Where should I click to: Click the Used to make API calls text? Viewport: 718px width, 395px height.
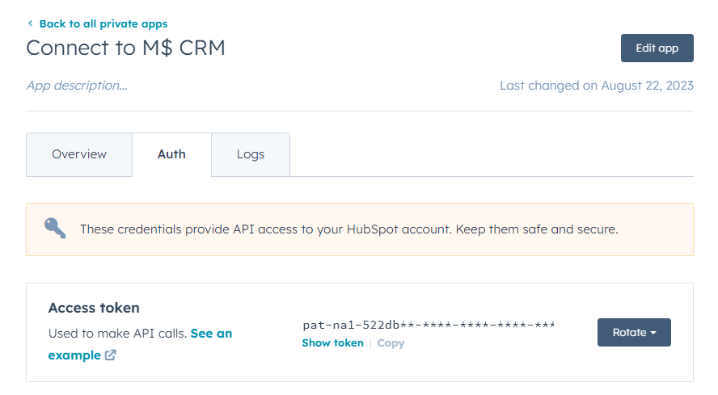click(x=117, y=334)
